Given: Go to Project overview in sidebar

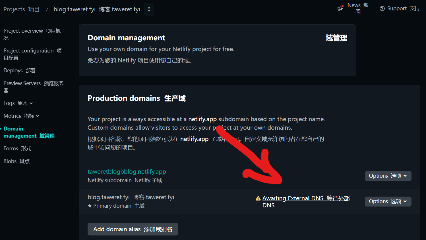Looking at the screenshot, I should [32, 34].
